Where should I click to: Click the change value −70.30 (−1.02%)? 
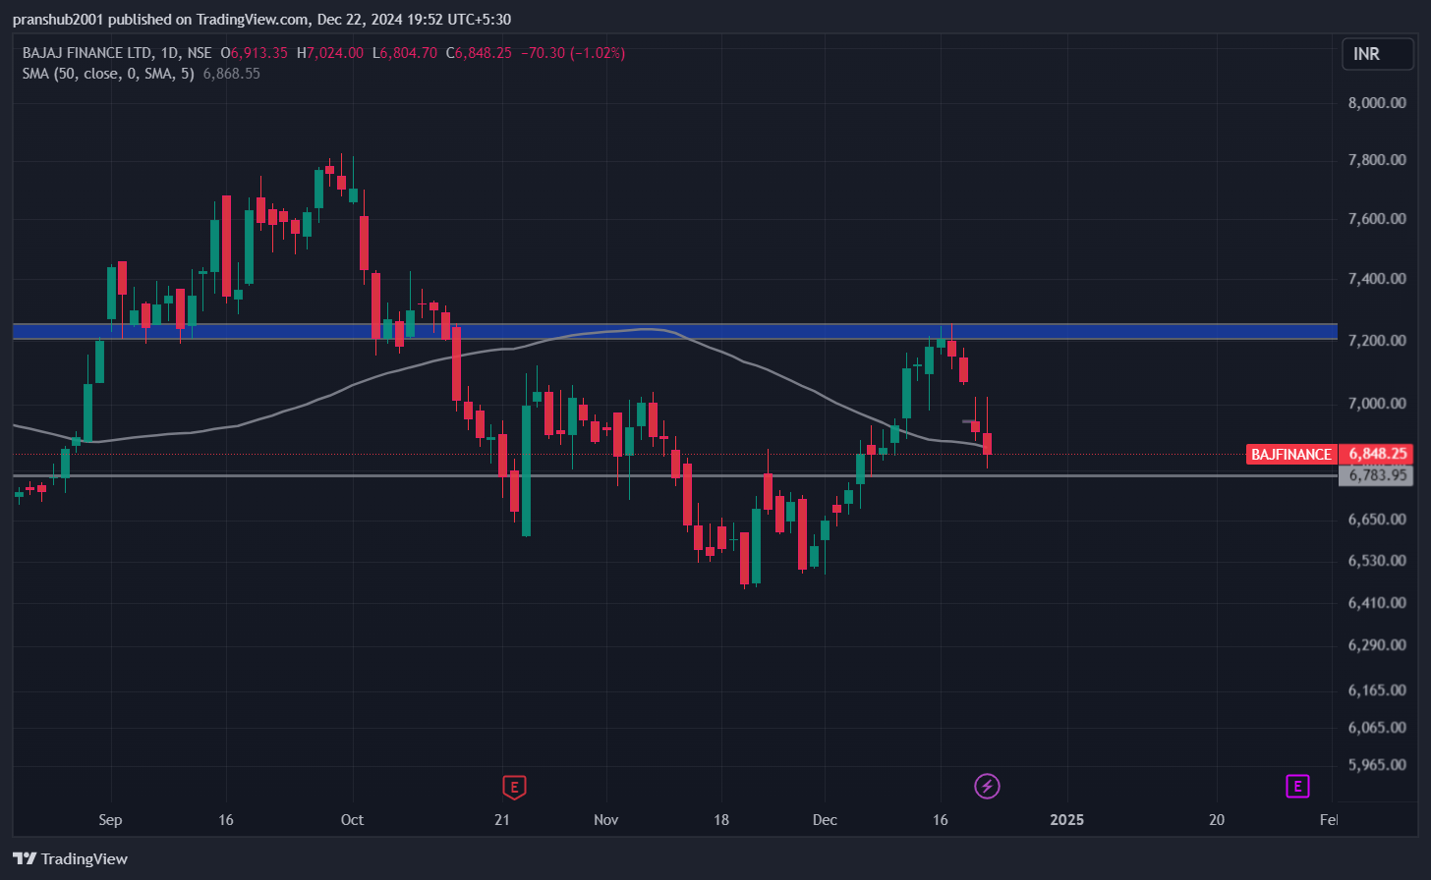573,53
